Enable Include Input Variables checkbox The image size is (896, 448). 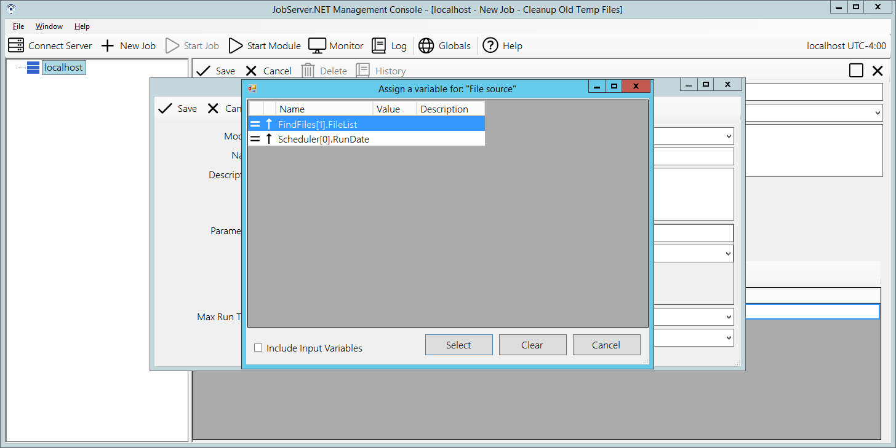(x=258, y=348)
